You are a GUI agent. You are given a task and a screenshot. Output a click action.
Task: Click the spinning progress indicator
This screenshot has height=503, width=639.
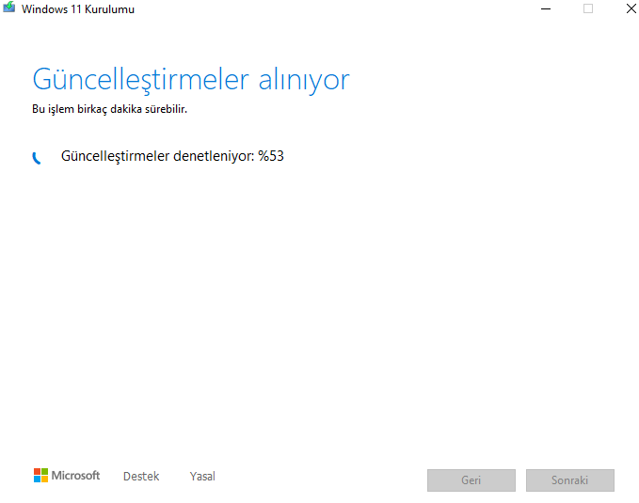37,158
